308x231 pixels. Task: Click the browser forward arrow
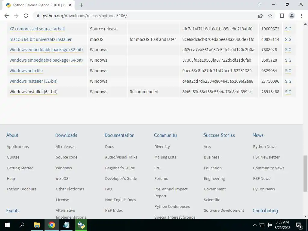16,16
